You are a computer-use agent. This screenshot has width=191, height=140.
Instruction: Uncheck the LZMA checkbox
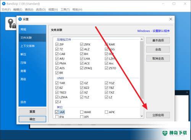57,97
